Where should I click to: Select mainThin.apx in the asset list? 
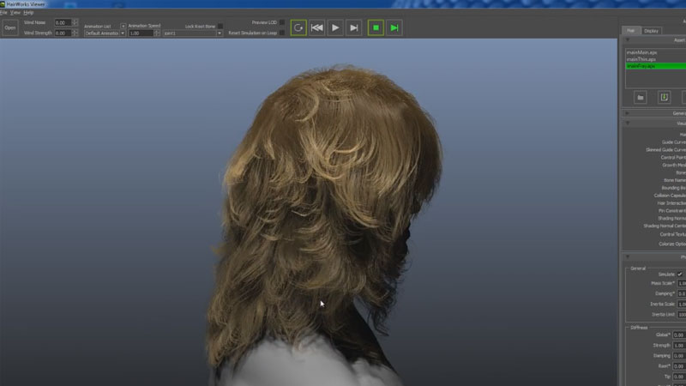pos(641,59)
